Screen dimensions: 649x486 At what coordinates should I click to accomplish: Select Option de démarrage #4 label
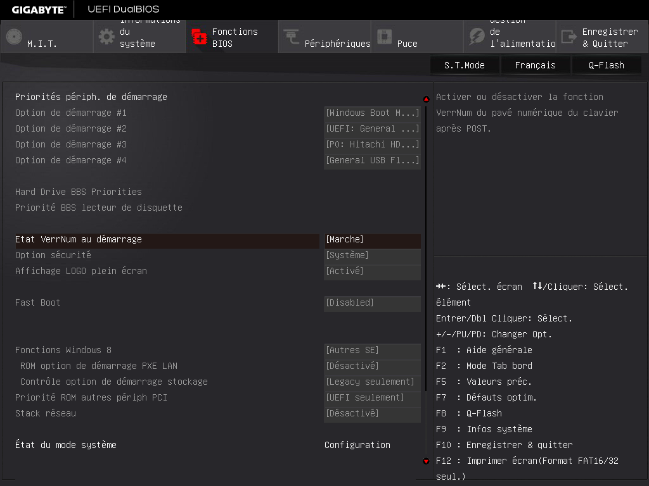point(71,160)
